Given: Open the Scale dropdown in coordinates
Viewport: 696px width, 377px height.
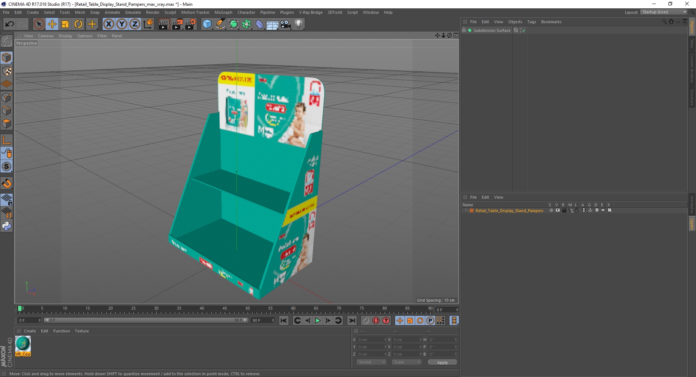Looking at the screenshot, I should [407, 362].
